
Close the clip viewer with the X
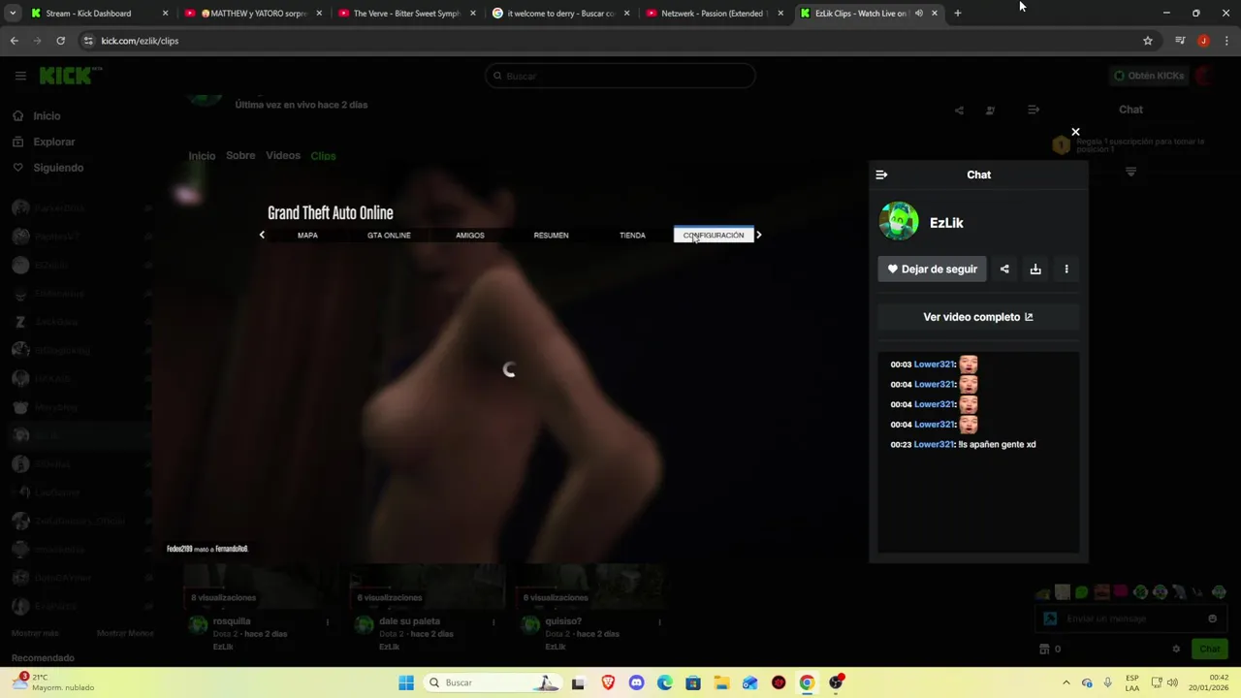click(1075, 132)
